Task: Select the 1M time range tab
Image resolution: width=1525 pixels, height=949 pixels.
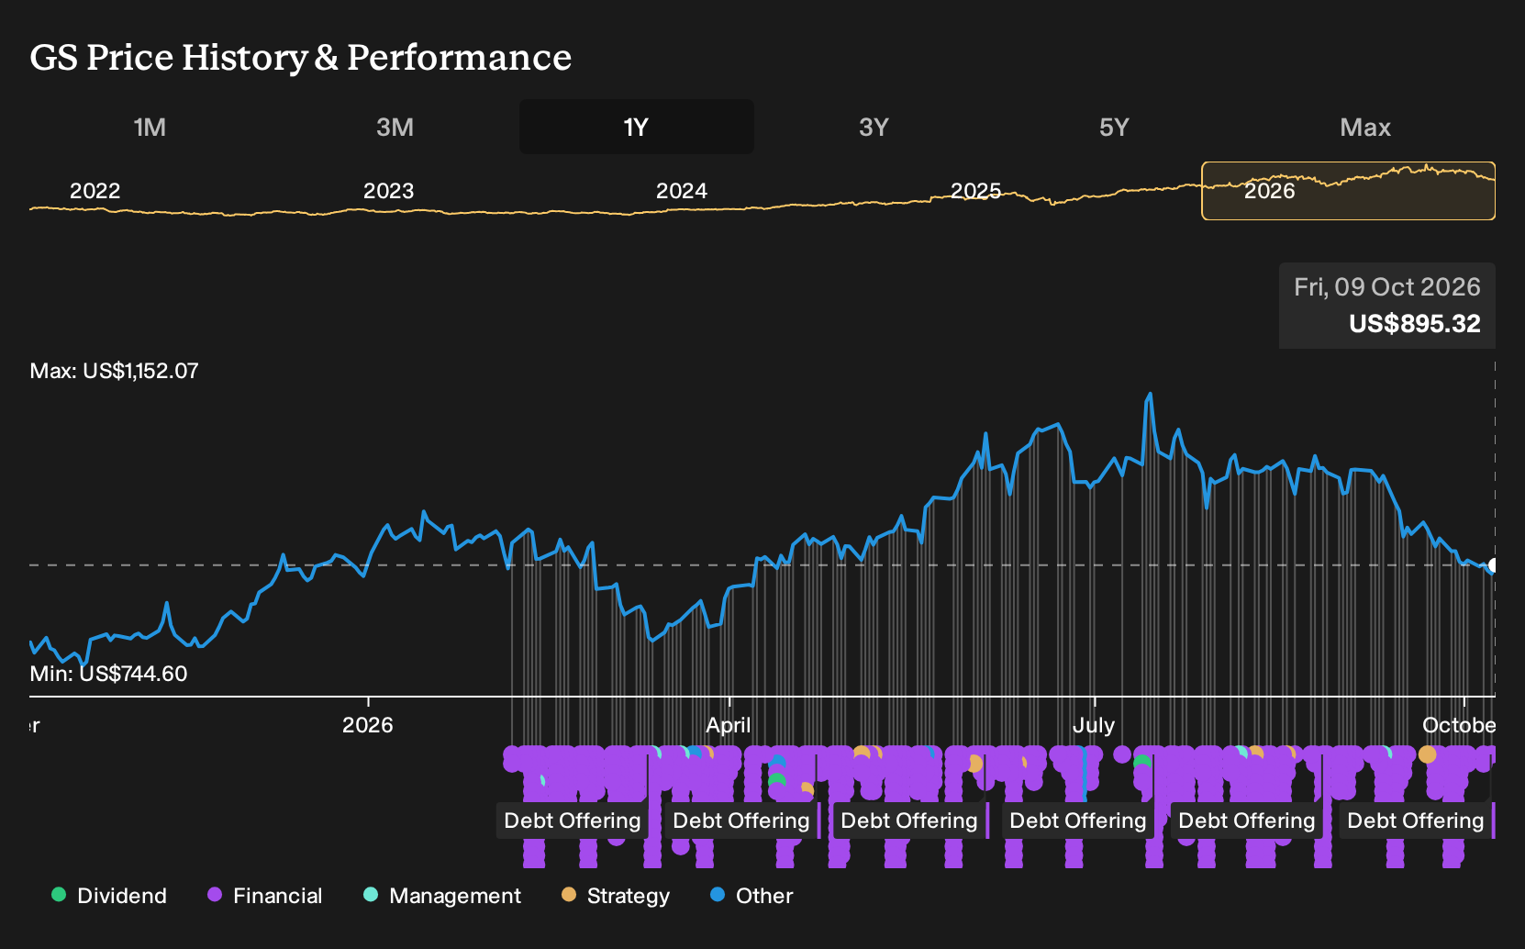Action: [150, 127]
